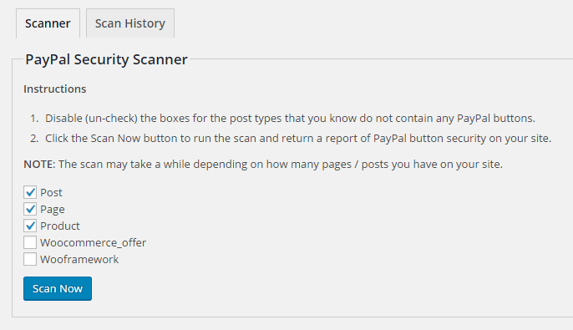Click the second instruction about running the scan

point(298,139)
